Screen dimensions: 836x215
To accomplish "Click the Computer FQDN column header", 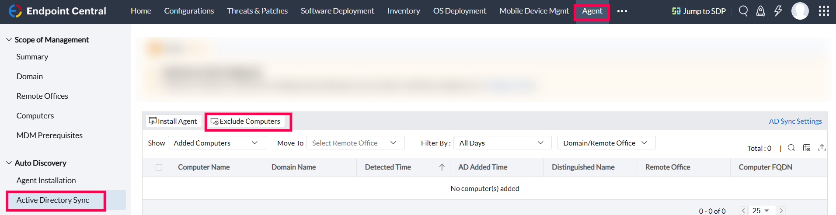I will [x=765, y=167].
